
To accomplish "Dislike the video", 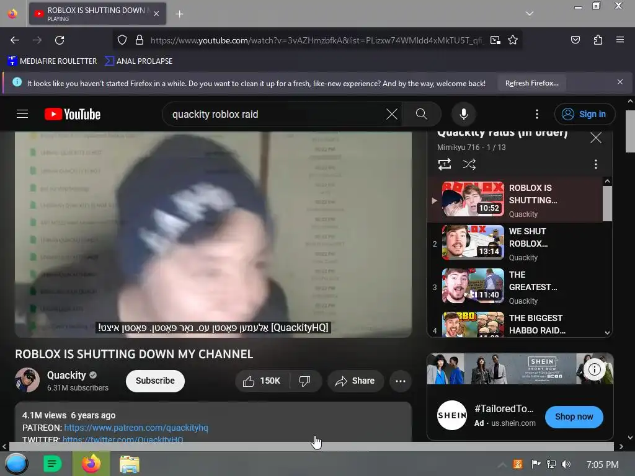I will pyautogui.click(x=305, y=381).
